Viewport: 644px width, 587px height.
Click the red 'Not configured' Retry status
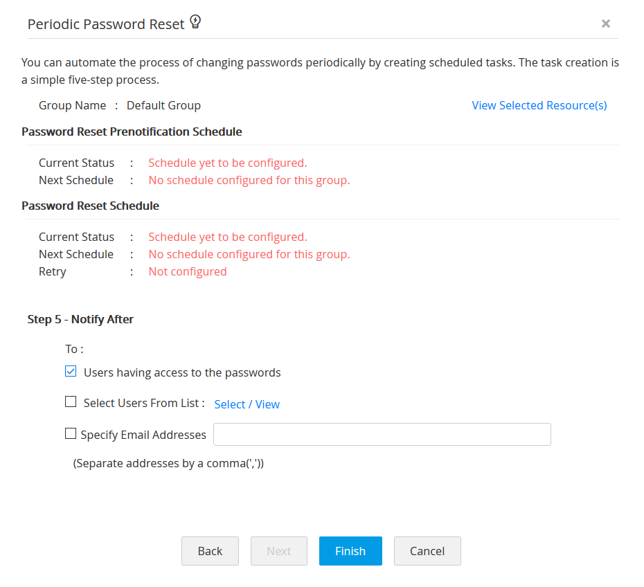point(188,271)
